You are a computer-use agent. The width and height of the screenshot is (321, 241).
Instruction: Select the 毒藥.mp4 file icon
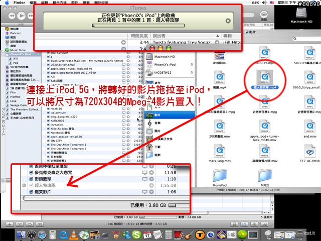(220, 77)
